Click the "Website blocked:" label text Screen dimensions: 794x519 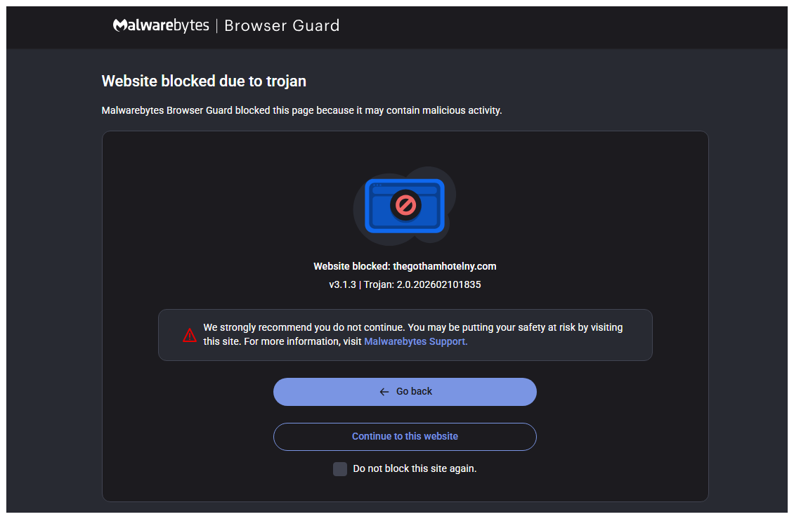point(351,266)
